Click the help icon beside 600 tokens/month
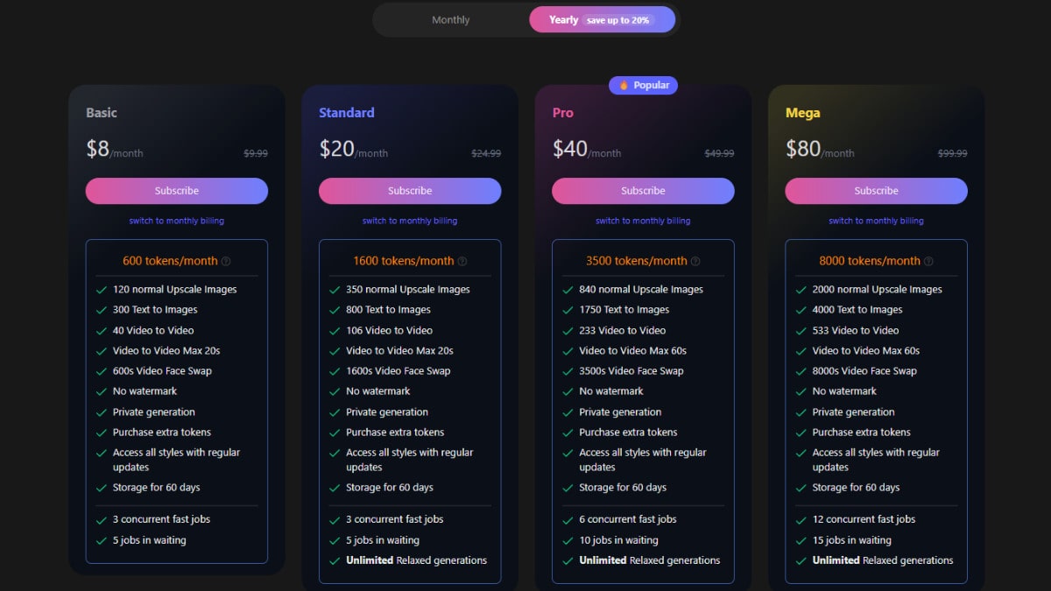This screenshot has height=591, width=1051. (x=226, y=261)
